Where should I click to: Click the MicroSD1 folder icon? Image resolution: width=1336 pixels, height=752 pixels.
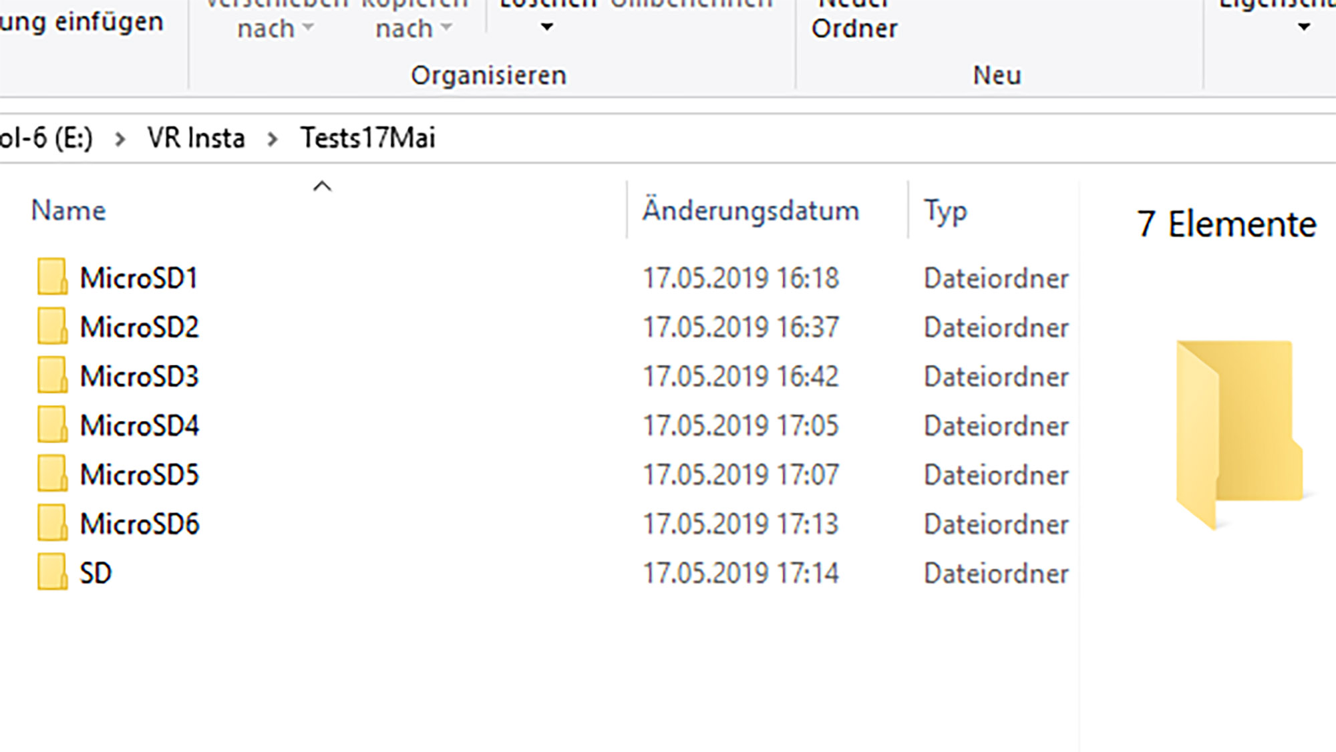pyautogui.click(x=52, y=277)
